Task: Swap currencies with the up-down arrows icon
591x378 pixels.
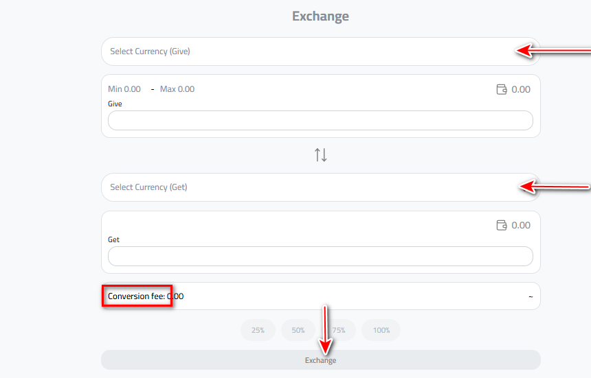Action: click(x=321, y=155)
